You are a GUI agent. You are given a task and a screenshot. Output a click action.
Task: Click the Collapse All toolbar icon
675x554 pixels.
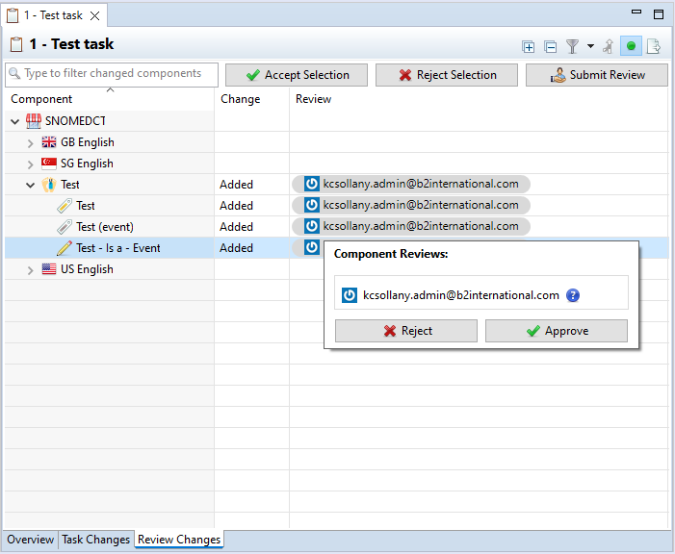pyautogui.click(x=550, y=46)
